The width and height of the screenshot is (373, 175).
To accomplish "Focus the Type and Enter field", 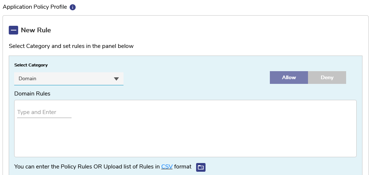I will click(x=44, y=112).
